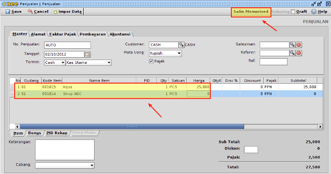Open Salesman search lookup icon
Image resolution: width=331 pixels, height=174 pixels.
click(x=292, y=45)
